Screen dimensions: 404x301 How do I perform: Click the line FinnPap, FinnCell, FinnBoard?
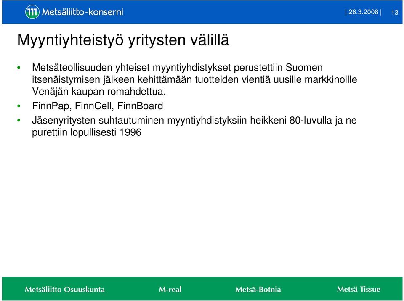tap(97, 106)
